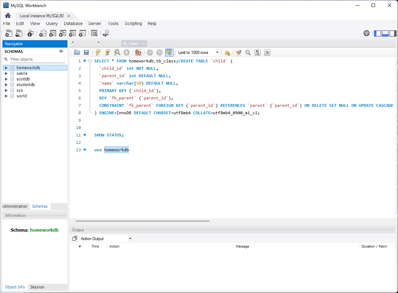Toggle auto-commit mode
The width and height of the screenshot is (398, 293).
(x=169, y=53)
